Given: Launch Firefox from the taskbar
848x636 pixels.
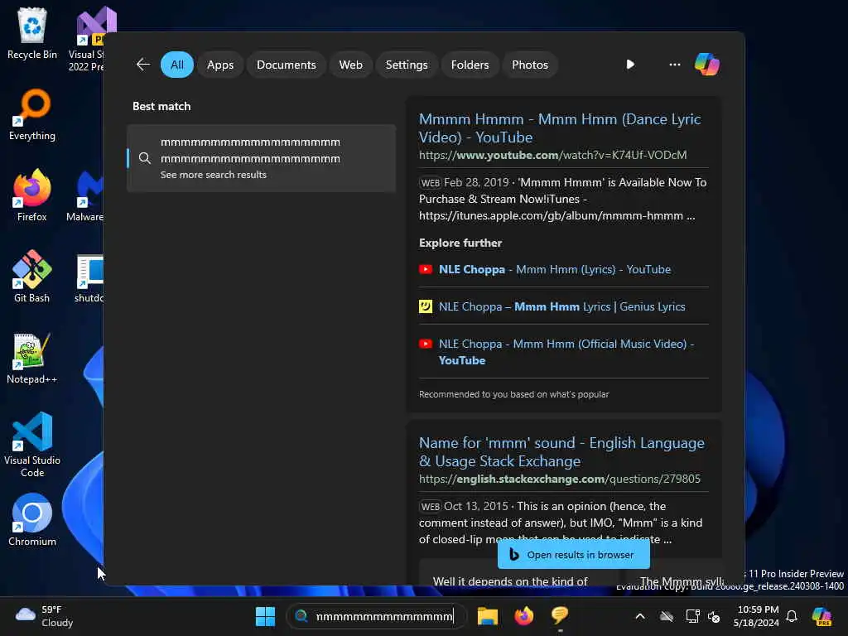Looking at the screenshot, I should tap(523, 616).
